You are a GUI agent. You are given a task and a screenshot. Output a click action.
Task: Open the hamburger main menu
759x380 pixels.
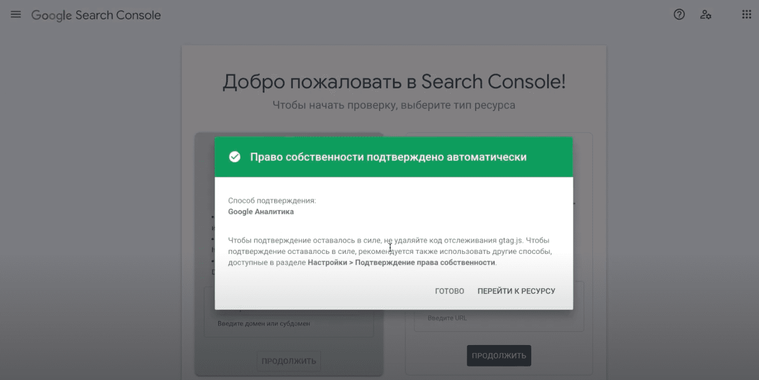16,15
